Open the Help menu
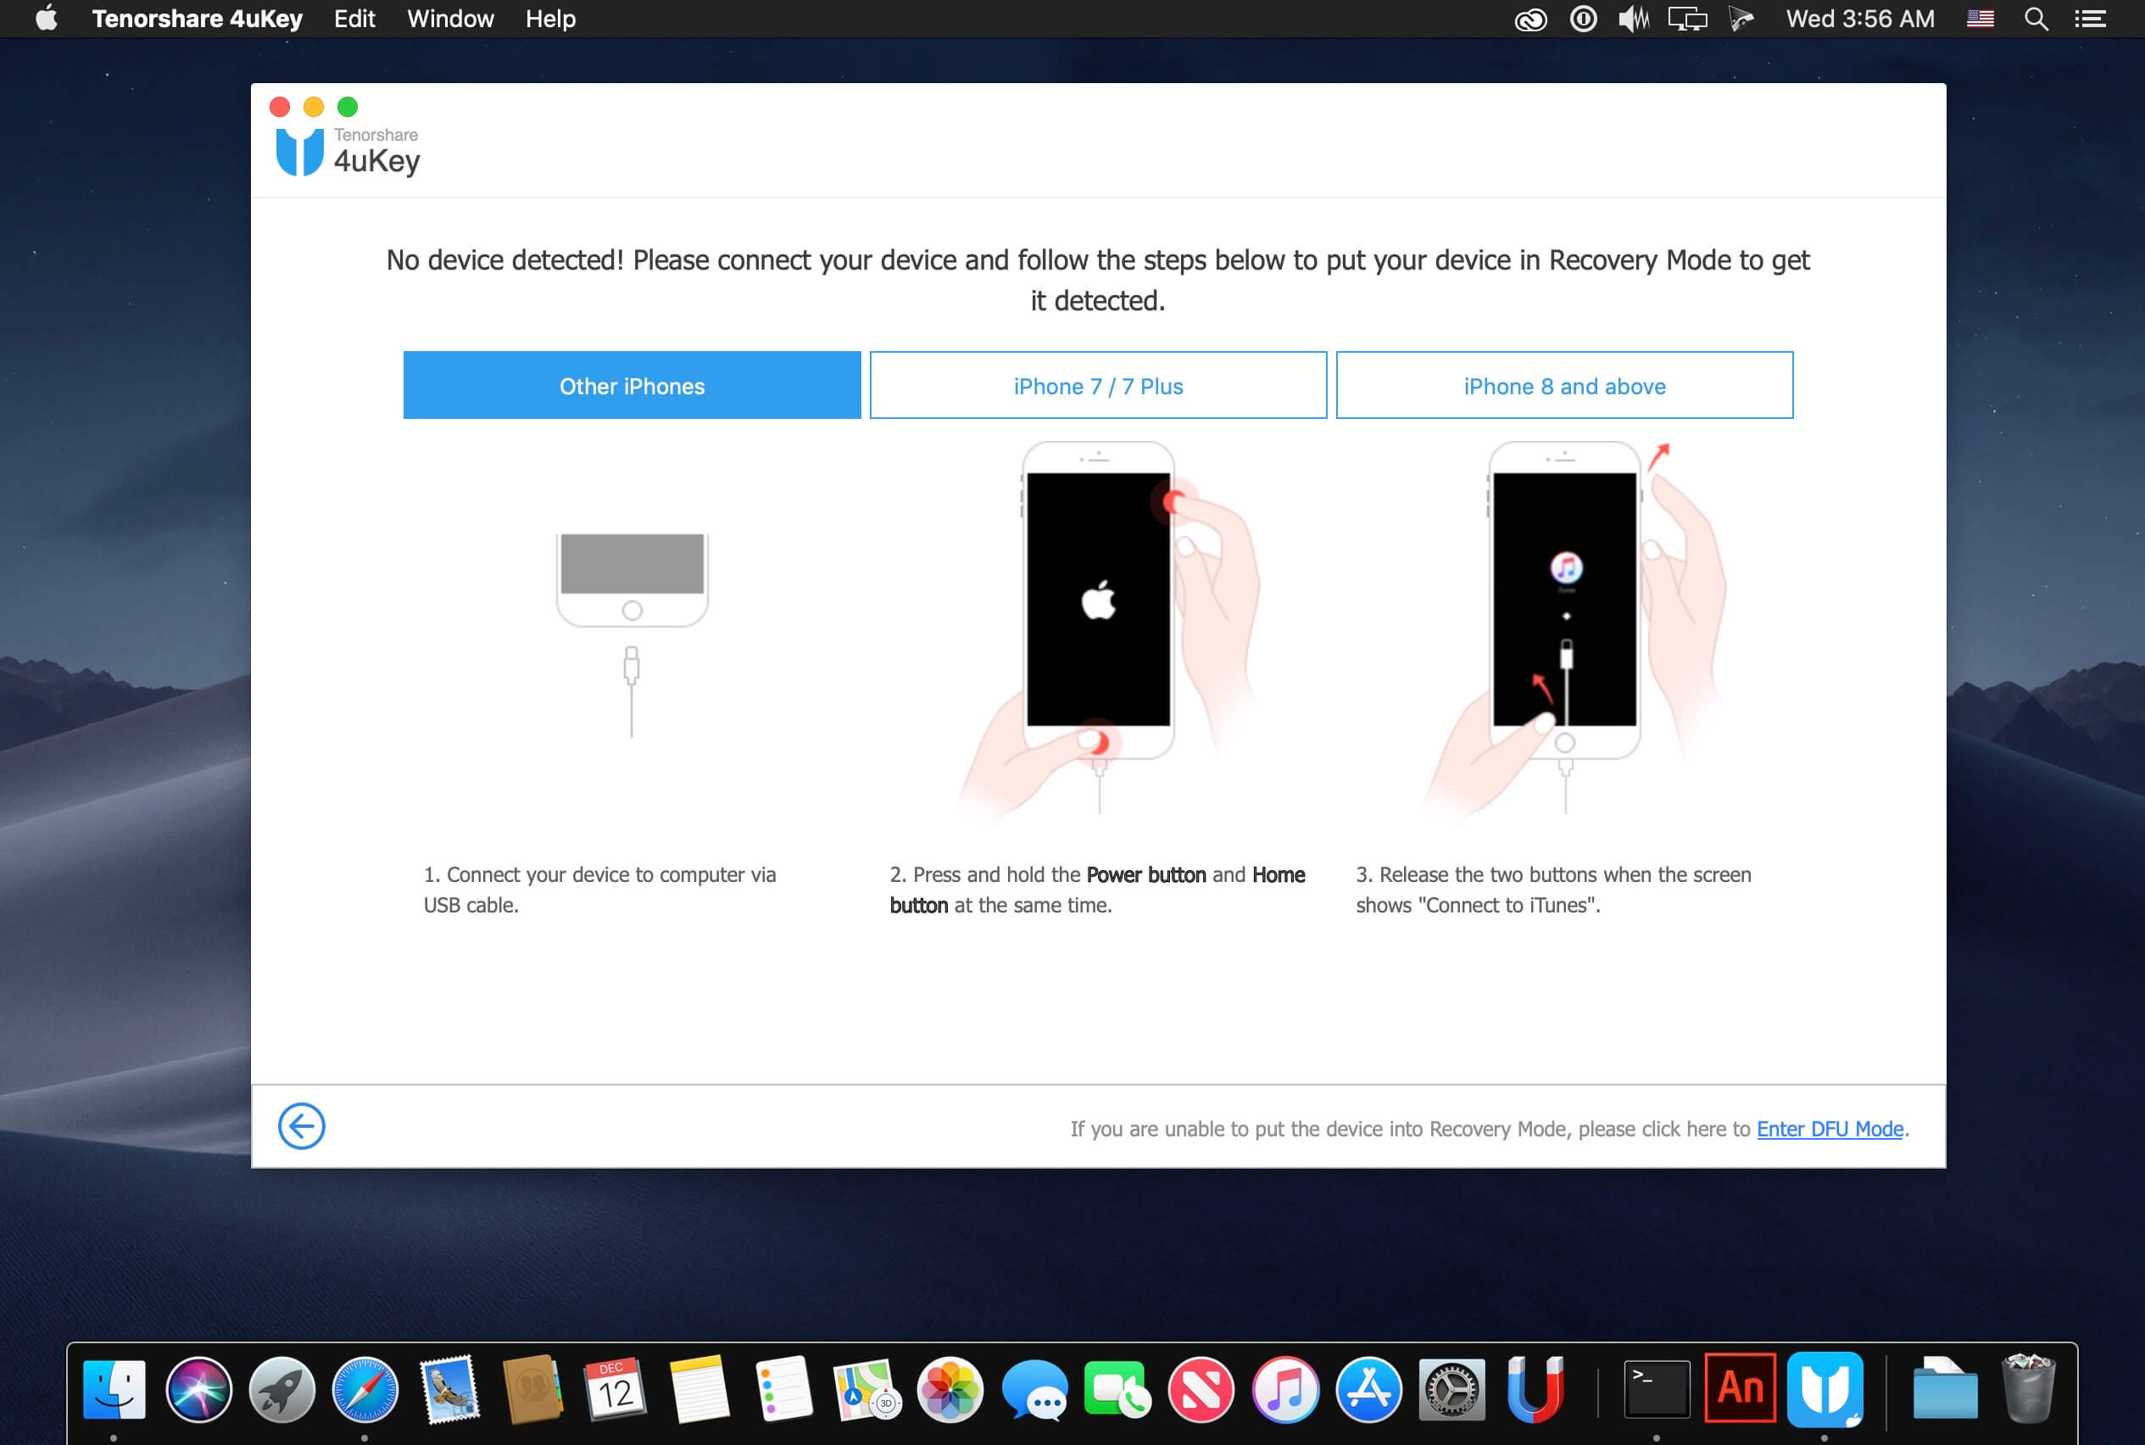This screenshot has height=1445, width=2145. tap(550, 19)
